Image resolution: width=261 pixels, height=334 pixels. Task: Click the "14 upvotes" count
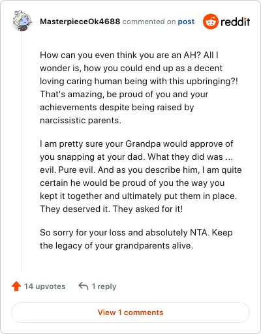pos(44,286)
